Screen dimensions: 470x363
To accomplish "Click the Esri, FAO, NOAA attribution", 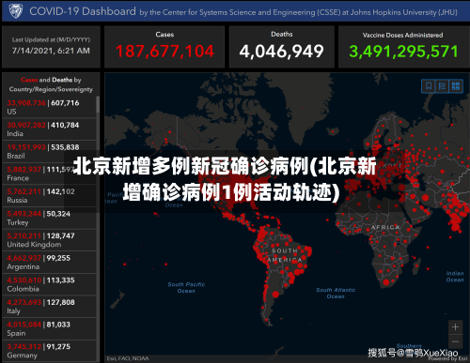I will click(x=128, y=358).
